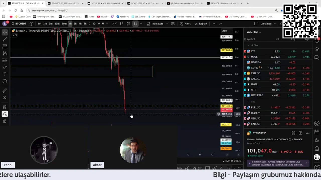Select the 30m timeframe
This screenshot has height=180, width=321.
click(64, 24)
